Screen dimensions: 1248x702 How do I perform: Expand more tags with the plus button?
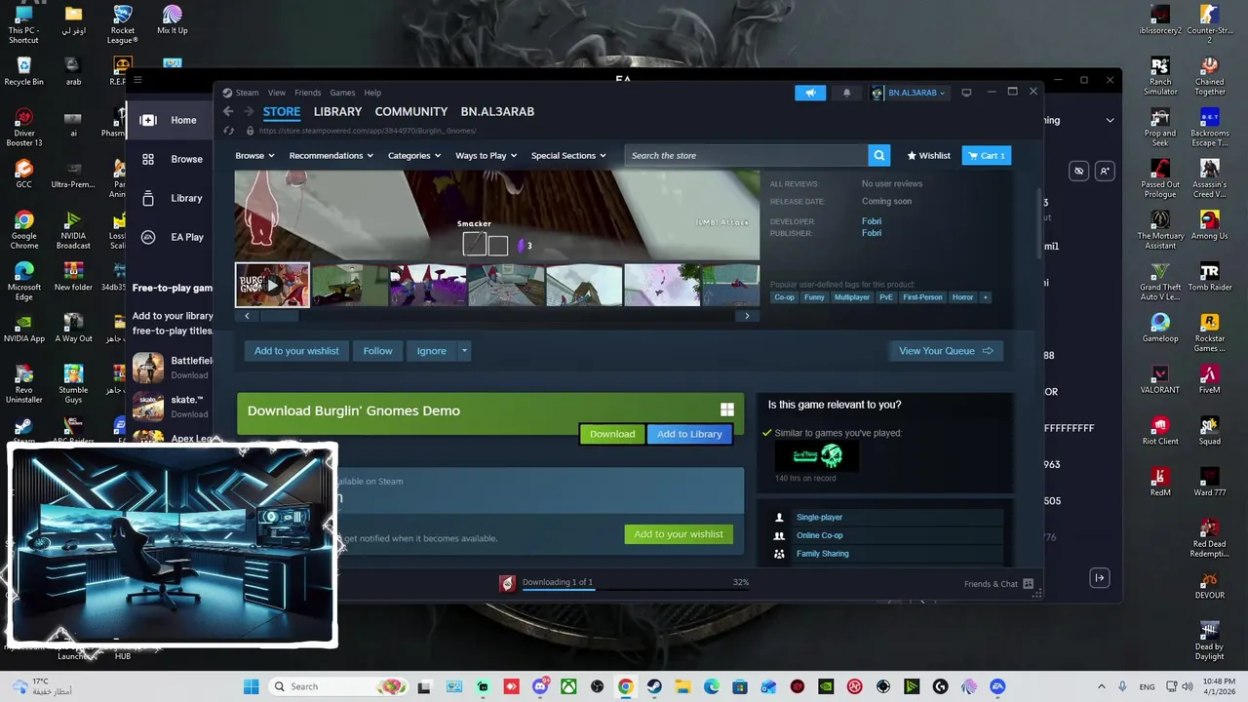click(985, 297)
